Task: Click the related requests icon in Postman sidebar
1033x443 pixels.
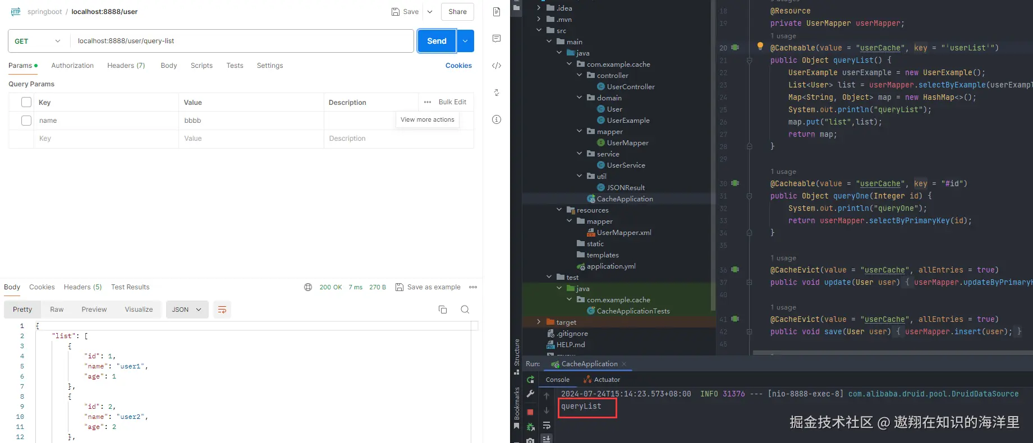Action: (x=496, y=93)
